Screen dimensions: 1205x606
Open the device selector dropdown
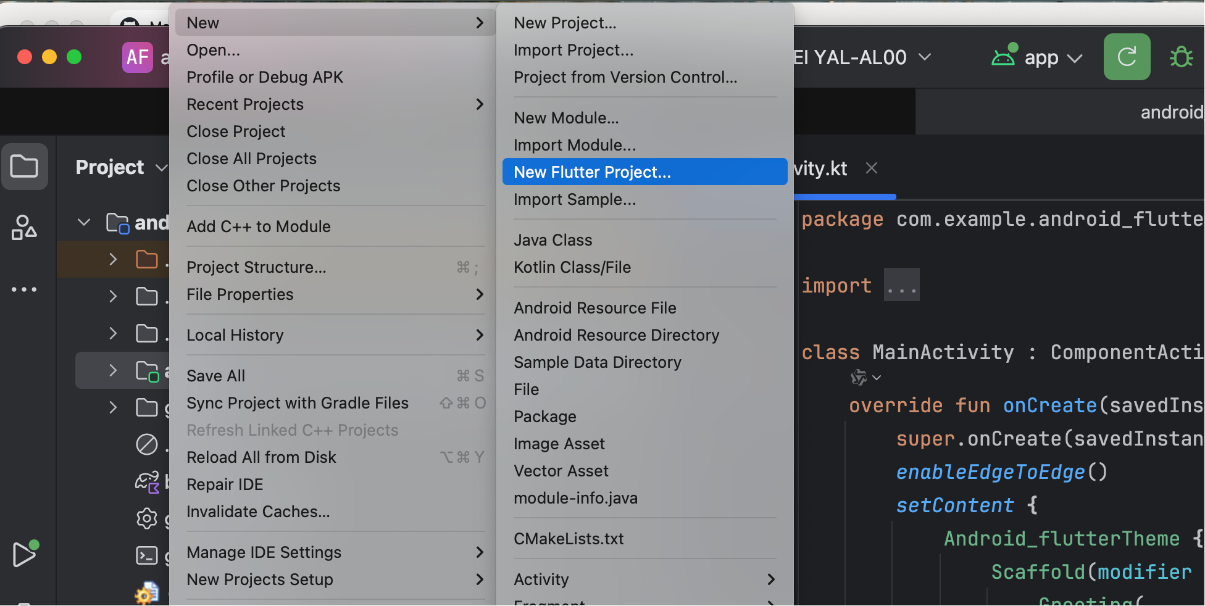click(x=925, y=57)
